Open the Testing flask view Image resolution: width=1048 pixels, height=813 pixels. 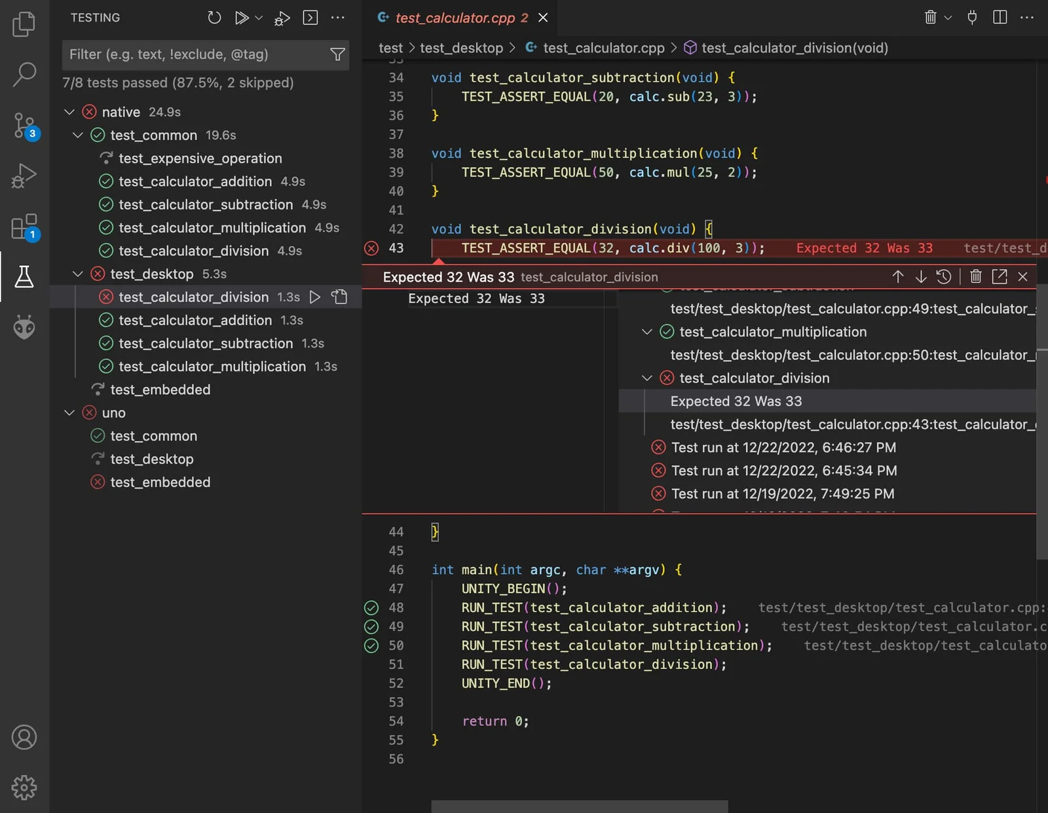[24, 277]
